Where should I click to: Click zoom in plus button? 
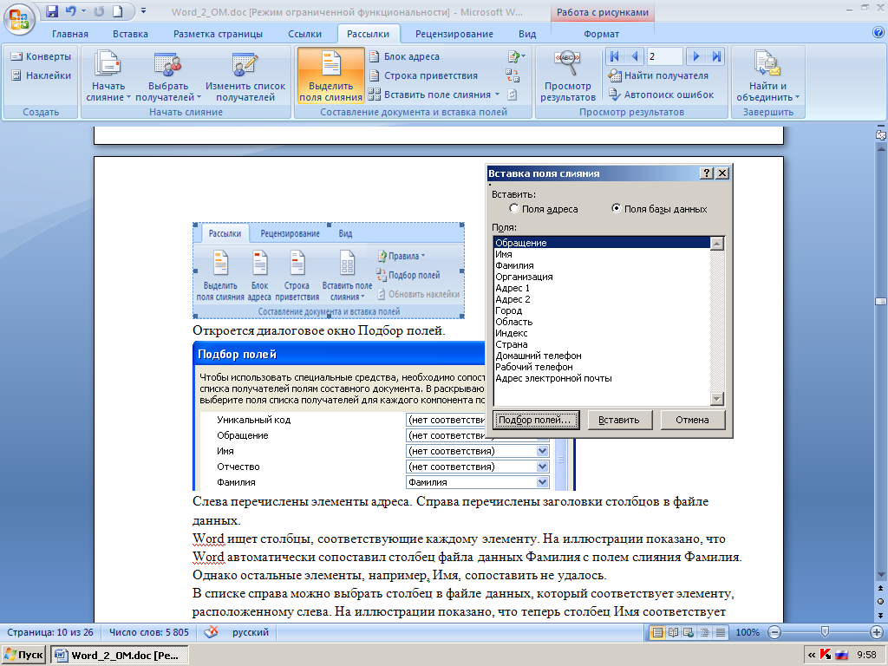pyautogui.click(x=878, y=632)
